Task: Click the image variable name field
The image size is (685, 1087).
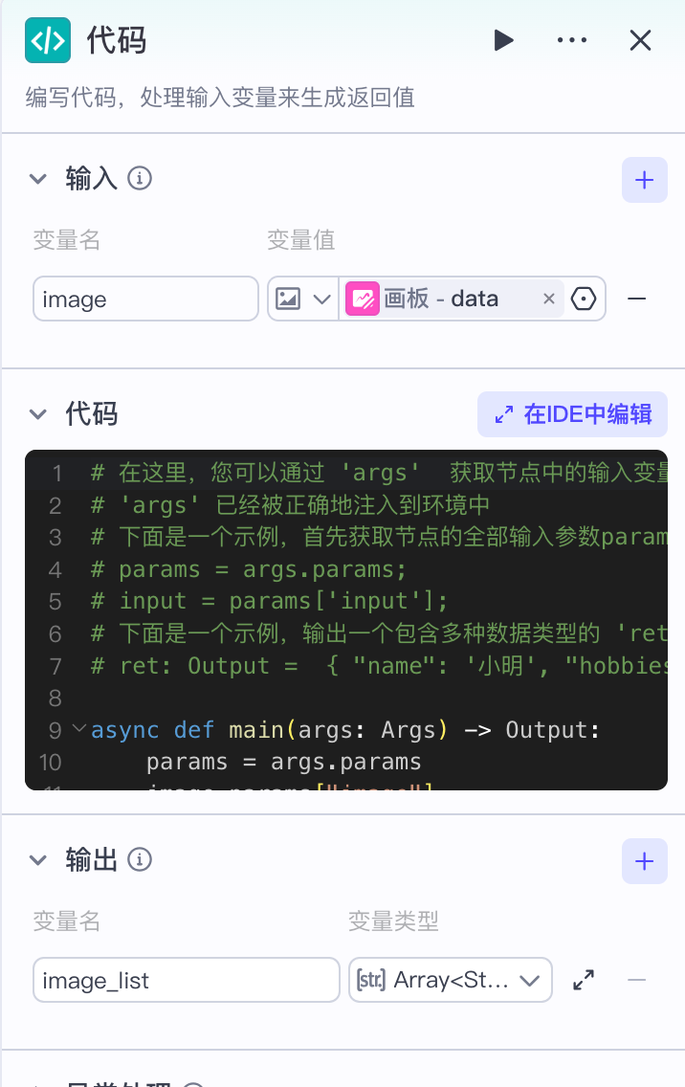Action: (144, 299)
